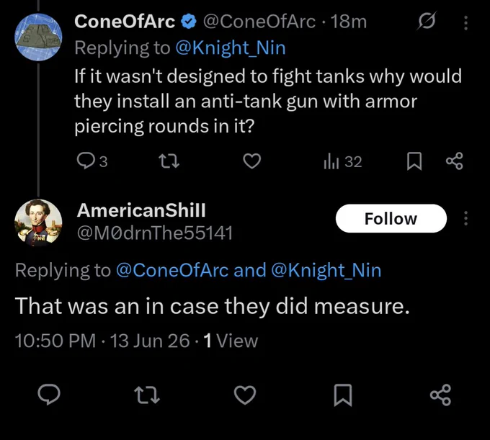Open AmericanShill tweet's three-dot more menu

[465, 218]
